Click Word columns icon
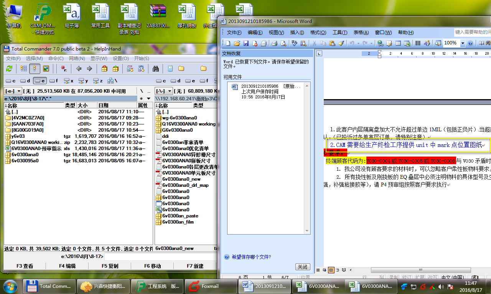Viewport: 491px width, 294px height. pos(418,43)
